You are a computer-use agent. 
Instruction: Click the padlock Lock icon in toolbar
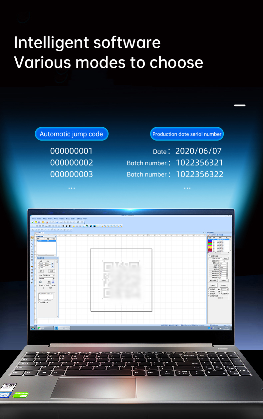point(74,226)
